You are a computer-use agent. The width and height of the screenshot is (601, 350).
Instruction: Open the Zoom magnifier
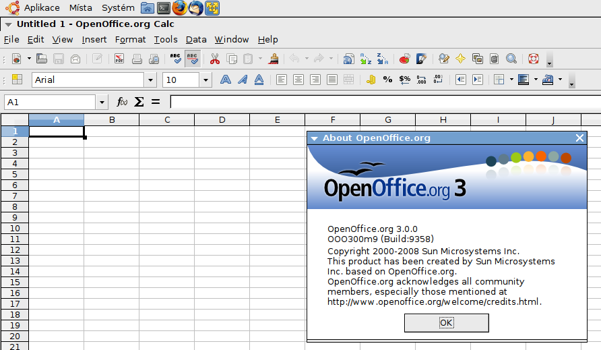[x=511, y=59]
